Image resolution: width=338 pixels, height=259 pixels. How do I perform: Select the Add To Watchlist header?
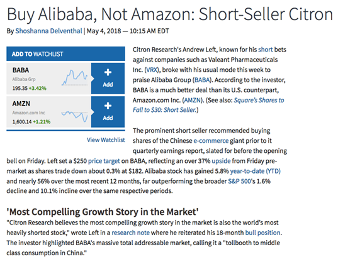point(65,54)
